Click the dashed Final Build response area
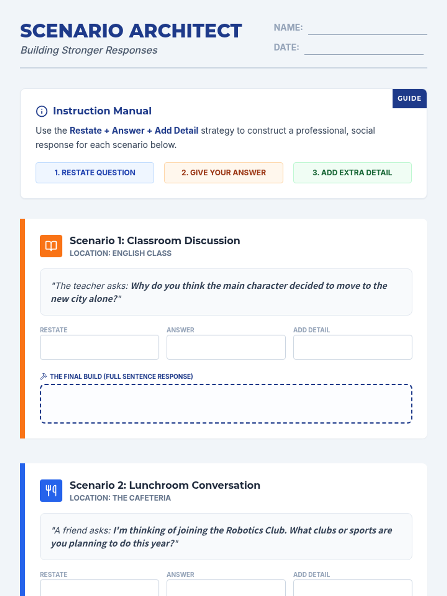 (226, 404)
